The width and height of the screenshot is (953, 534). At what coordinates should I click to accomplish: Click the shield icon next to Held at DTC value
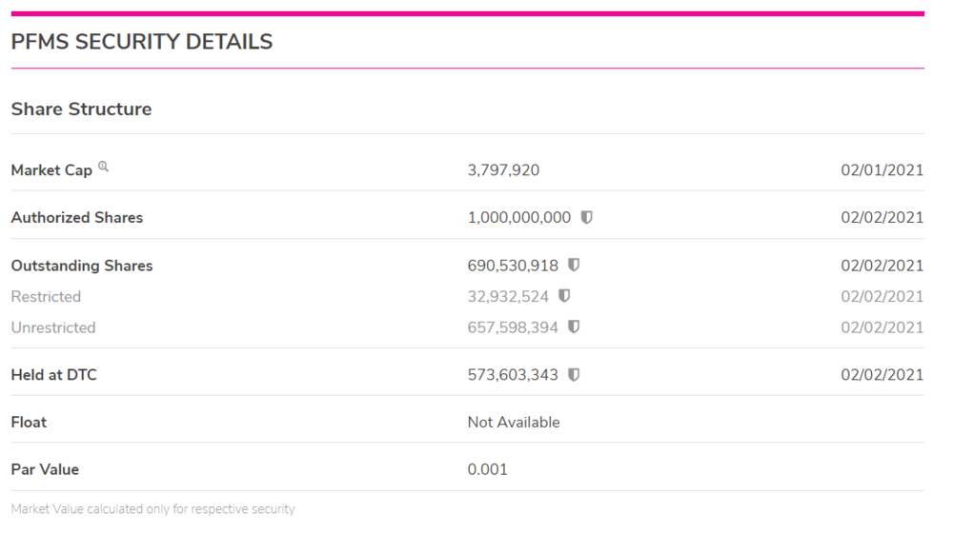(574, 375)
